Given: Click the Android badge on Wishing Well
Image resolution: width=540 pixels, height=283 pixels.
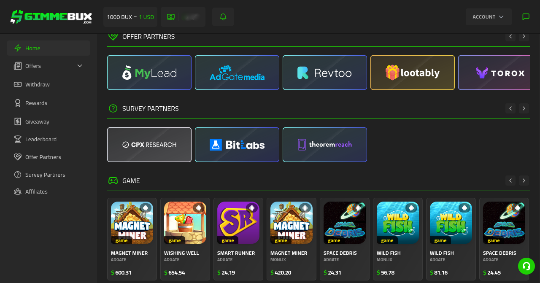Looking at the screenshot, I should click(199, 208).
